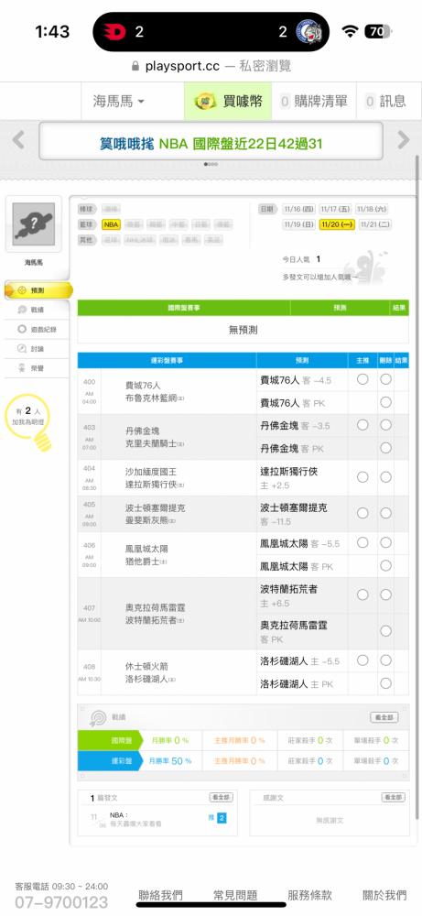The height and width of the screenshot is (916, 422).
Task: Select 刪除 radio for 波特蘭拓荒者 主 +6.5
Action: click(x=385, y=594)
